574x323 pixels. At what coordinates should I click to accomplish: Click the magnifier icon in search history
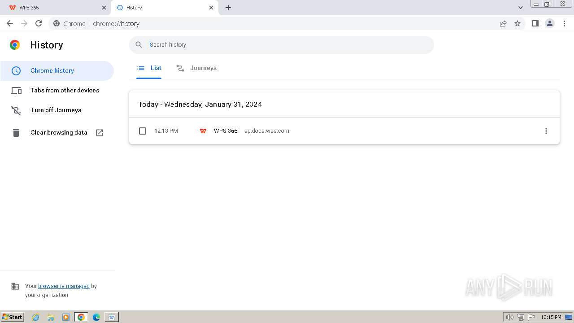[139, 44]
